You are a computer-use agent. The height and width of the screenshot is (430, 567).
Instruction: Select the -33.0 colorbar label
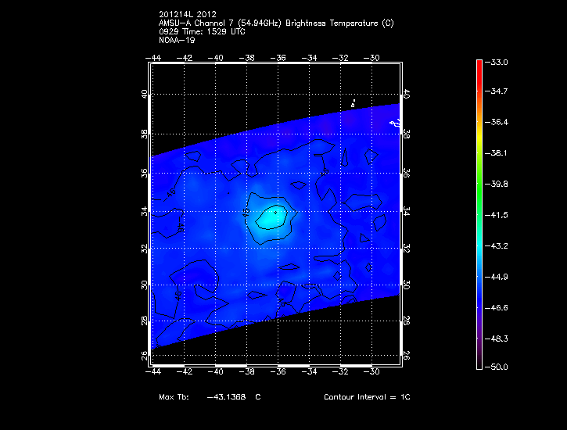point(498,62)
